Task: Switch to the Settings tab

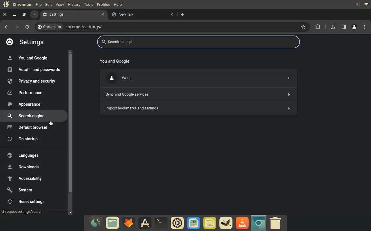Action: point(74,14)
